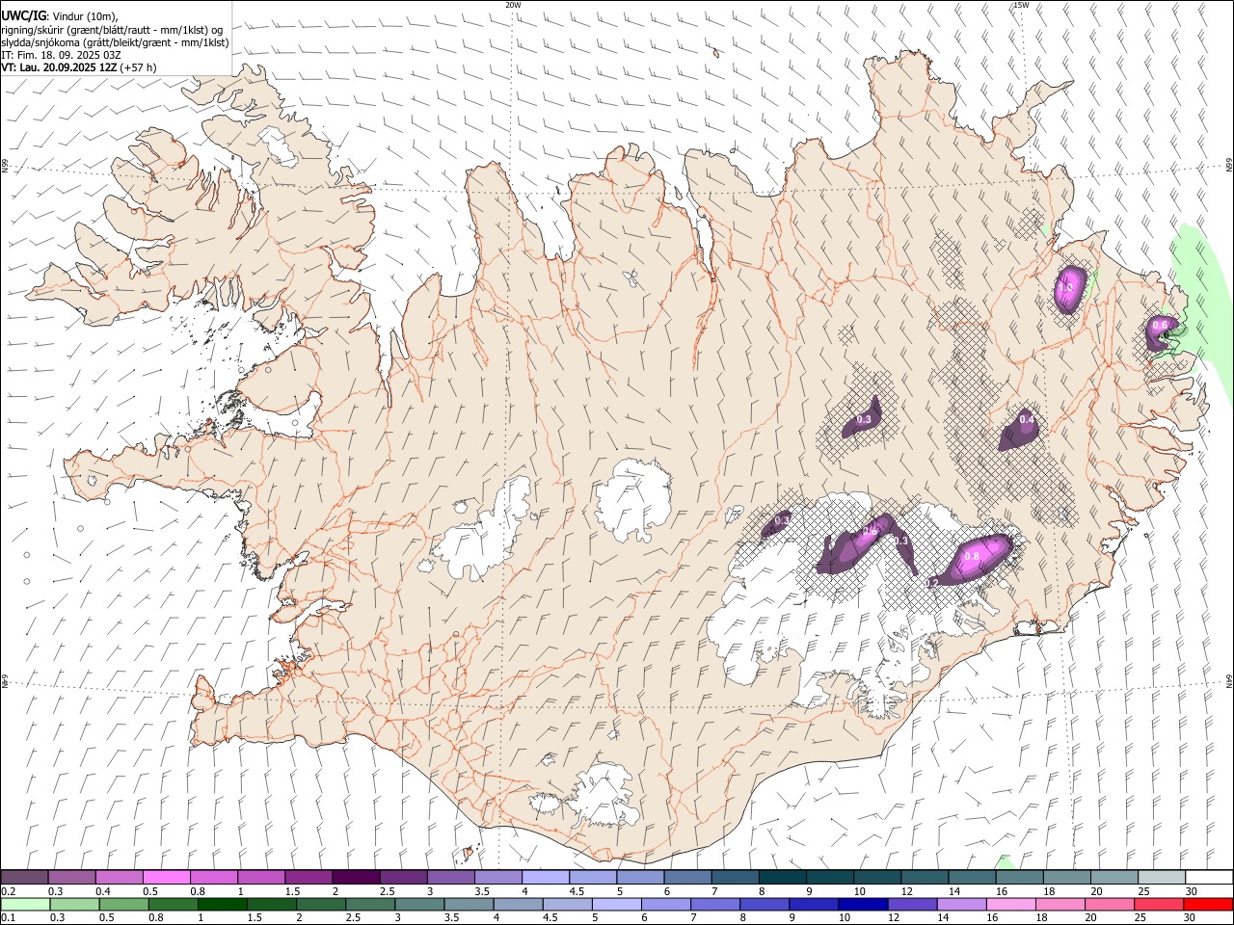Select bright red swatch ending lower legend row
This screenshot has width=1234, height=925.
[x=1208, y=905]
